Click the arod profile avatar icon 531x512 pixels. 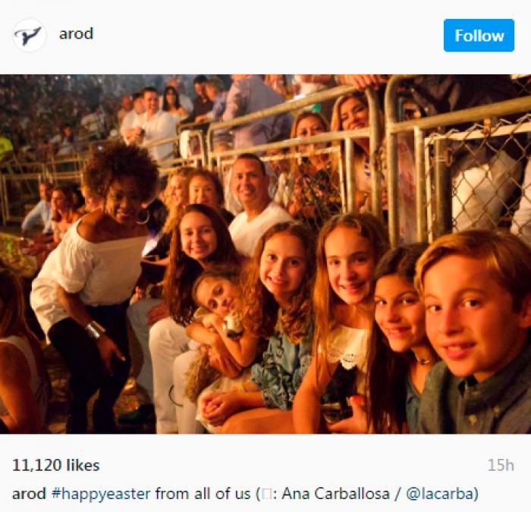(x=29, y=35)
